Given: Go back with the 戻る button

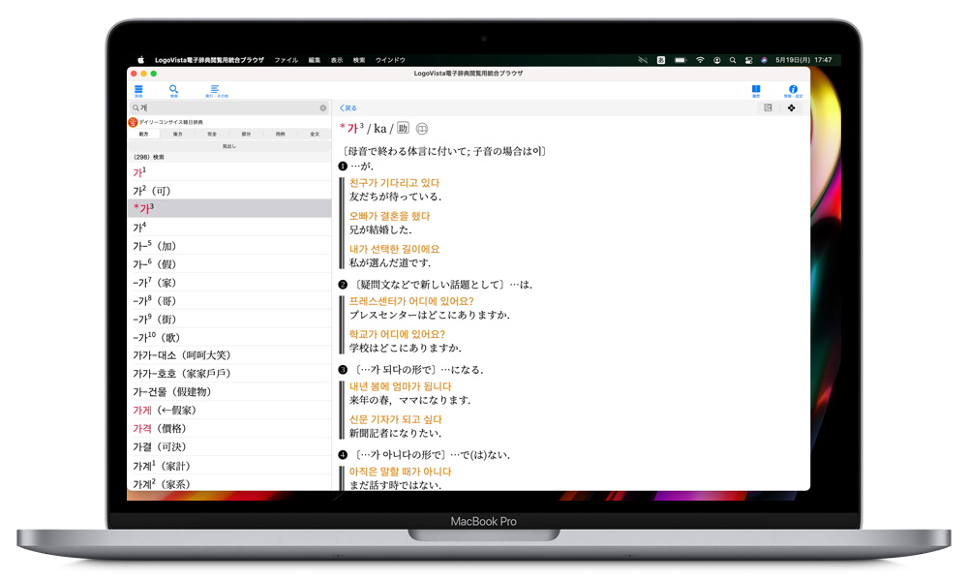Looking at the screenshot, I should click(x=348, y=108).
